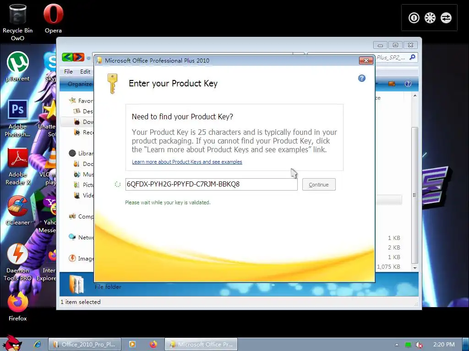Open Adobe Reader X shortcut
The height and width of the screenshot is (351, 469).
pos(18,166)
